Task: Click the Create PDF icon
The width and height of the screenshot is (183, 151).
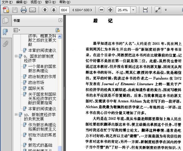Action: pyautogui.click(x=6, y=10)
